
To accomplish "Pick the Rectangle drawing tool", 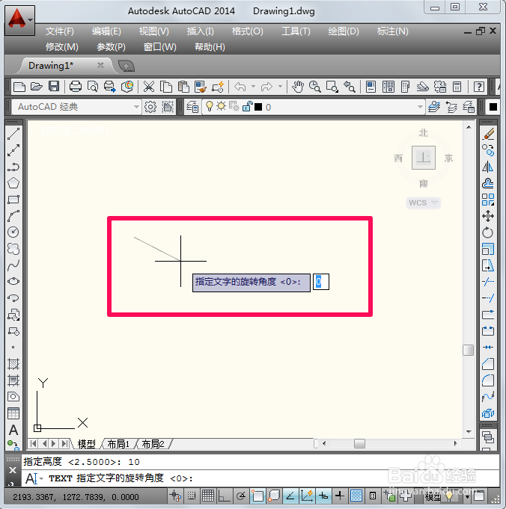I will point(13,200).
